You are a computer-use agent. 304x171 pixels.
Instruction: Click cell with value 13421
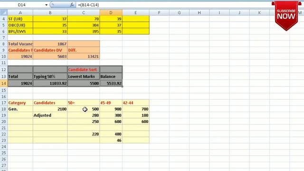click(84, 57)
